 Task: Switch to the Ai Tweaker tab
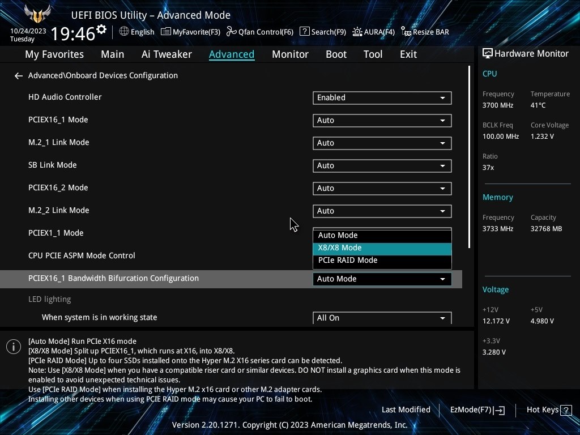[167, 54]
